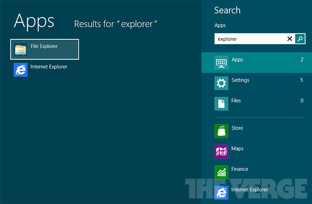
Task: Choose the Files search category label
Action: click(236, 101)
